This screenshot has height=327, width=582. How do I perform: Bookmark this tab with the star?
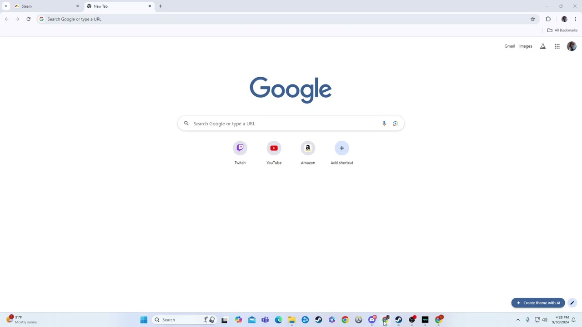point(533,19)
